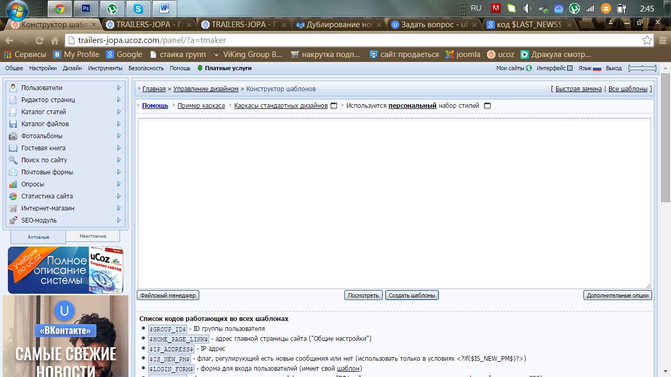Click the panel width slider
The width and height of the screenshot is (671, 377).
coord(642,68)
